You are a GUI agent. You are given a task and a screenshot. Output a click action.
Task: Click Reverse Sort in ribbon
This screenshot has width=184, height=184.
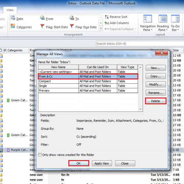(116, 17)
